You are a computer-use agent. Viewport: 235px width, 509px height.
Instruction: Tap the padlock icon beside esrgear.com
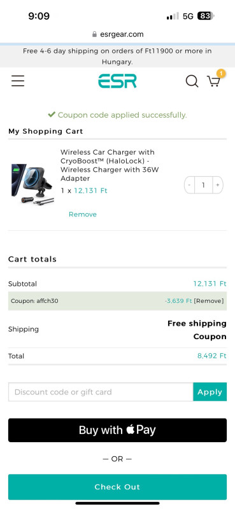(95, 34)
